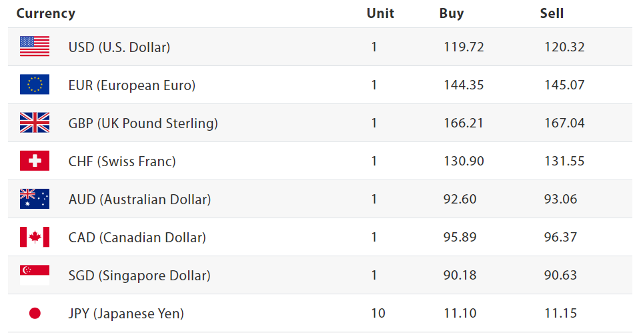This screenshot has width=641, height=333.
Task: Select the Singapore flag icon
Action: pyautogui.click(x=35, y=275)
